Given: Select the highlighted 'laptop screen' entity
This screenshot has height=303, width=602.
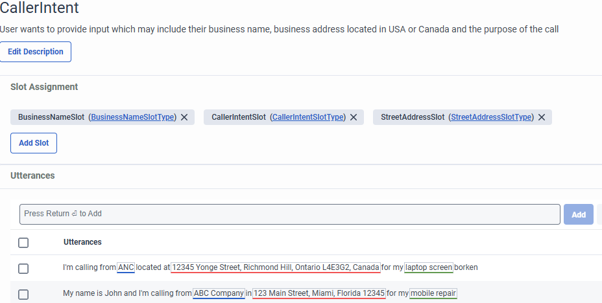Looking at the screenshot, I should point(429,267).
